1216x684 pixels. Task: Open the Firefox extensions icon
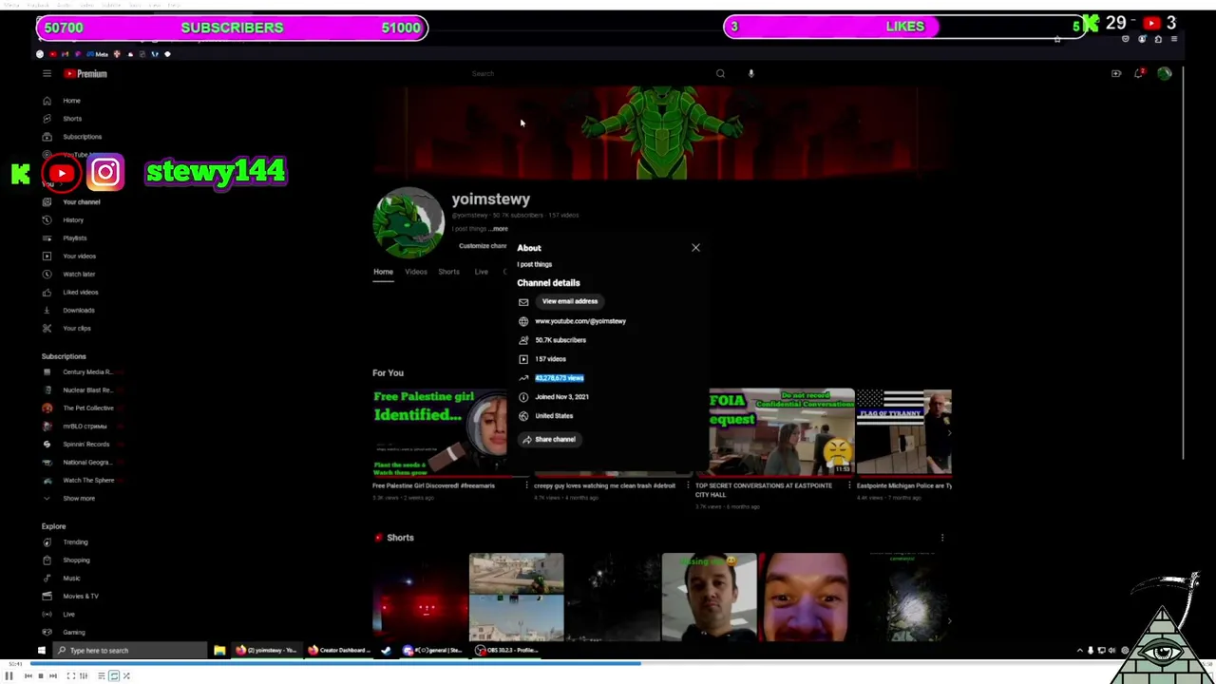tap(1158, 39)
